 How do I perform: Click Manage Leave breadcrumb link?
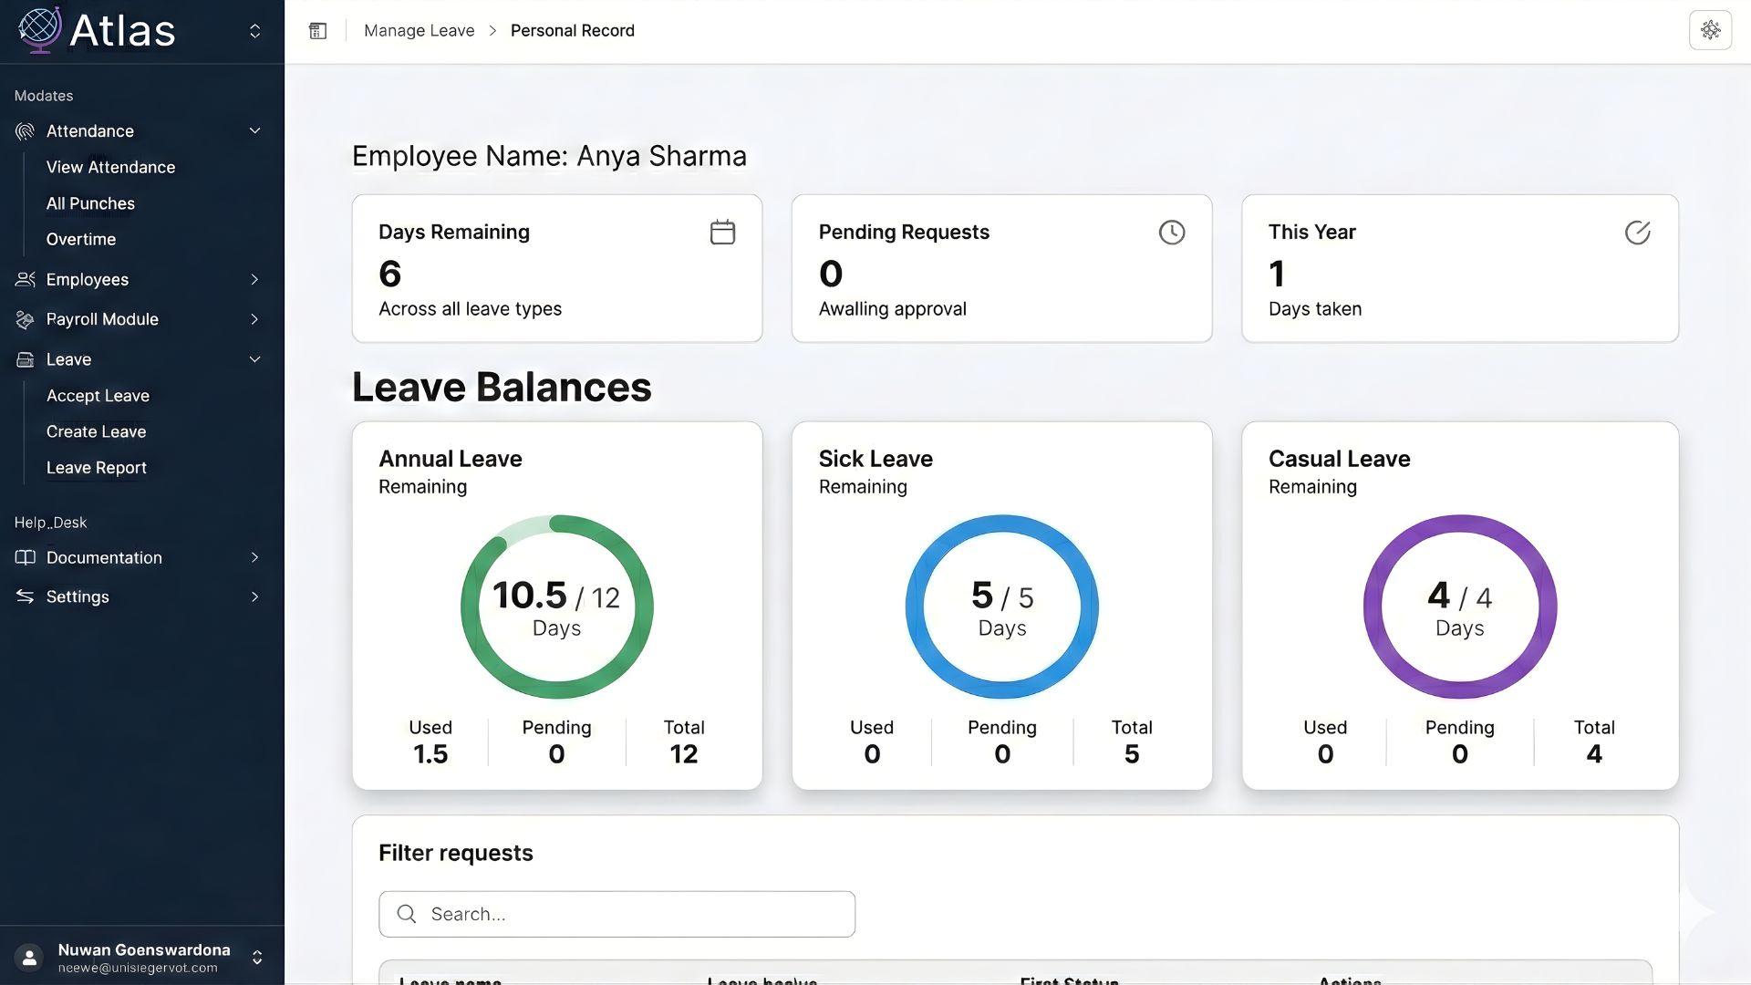coord(419,31)
